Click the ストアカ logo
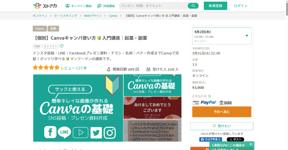The height and width of the screenshot is (150, 288). click(x=45, y=6)
